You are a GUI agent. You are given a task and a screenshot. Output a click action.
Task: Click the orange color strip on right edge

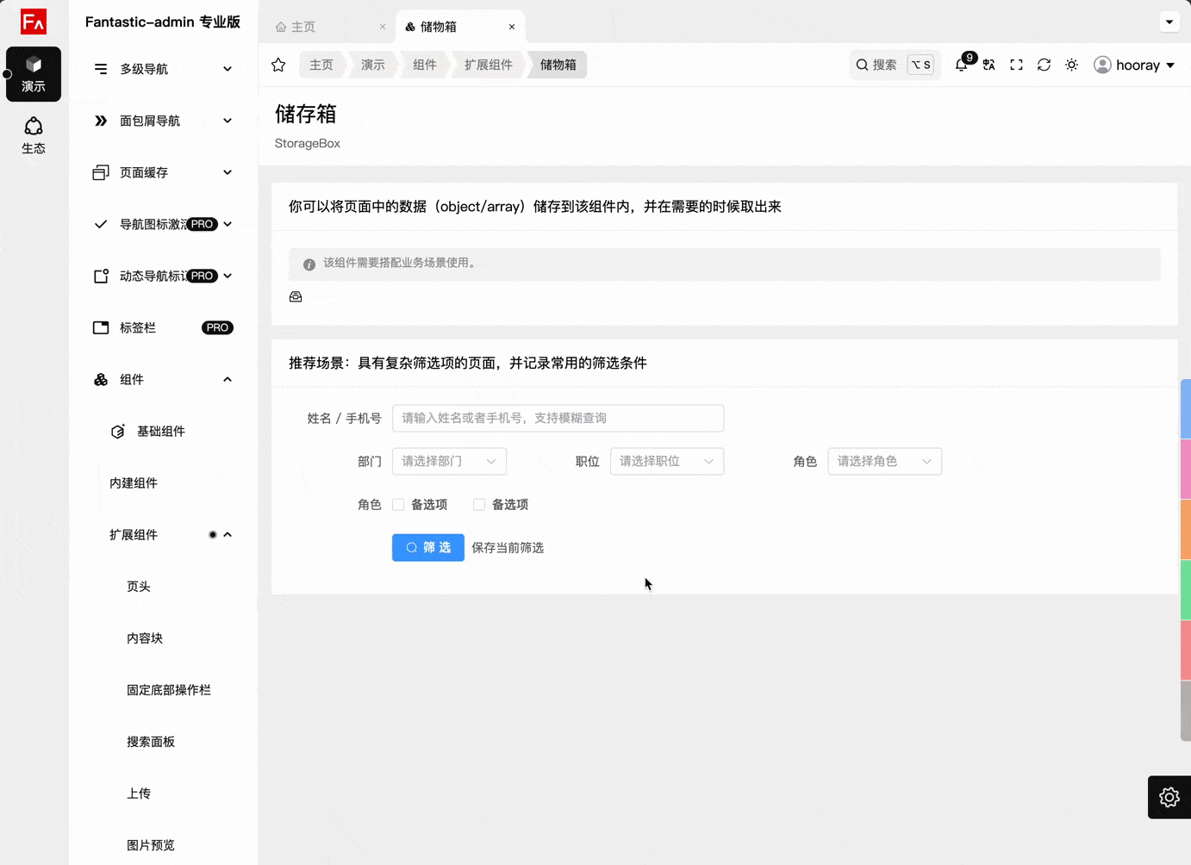pyautogui.click(x=1186, y=530)
